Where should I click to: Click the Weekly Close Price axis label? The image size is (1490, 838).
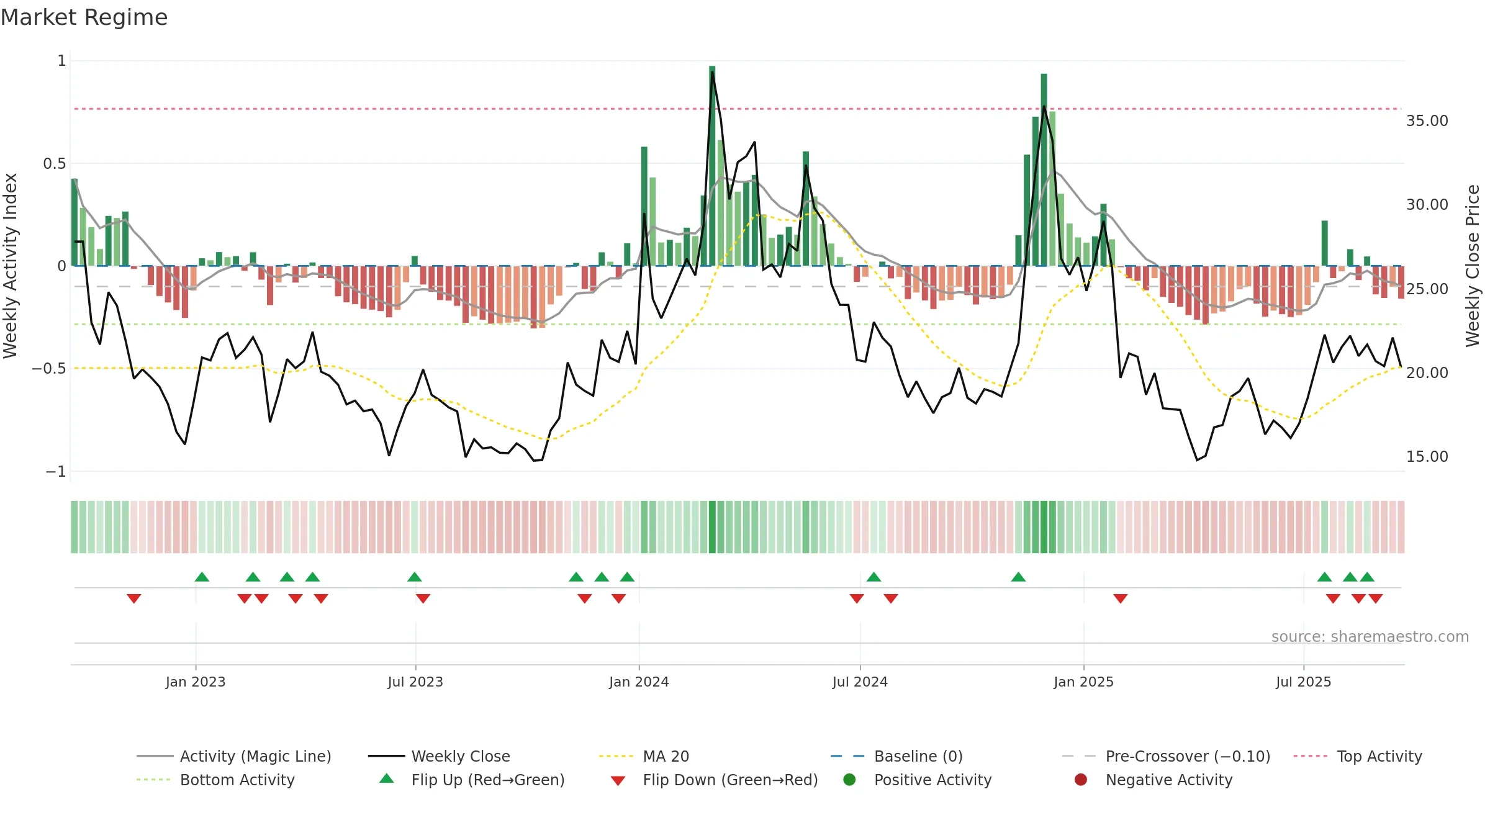[x=1473, y=266]
